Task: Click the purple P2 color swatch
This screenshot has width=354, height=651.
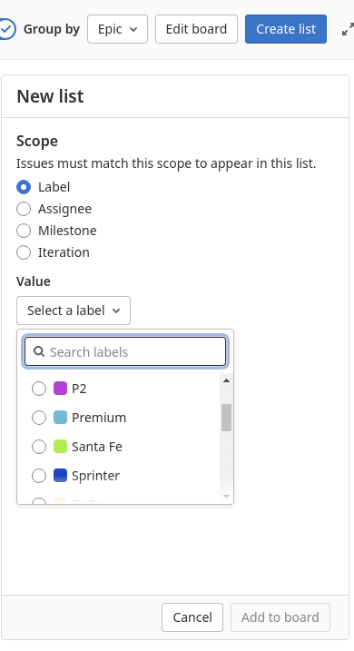Action: point(60,389)
